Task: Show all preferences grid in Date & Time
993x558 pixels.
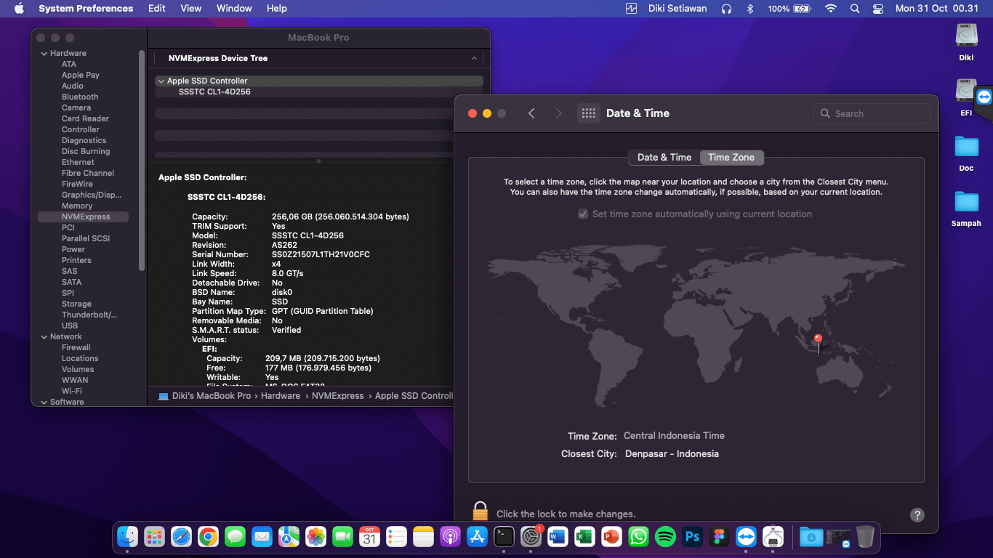Action: point(589,113)
